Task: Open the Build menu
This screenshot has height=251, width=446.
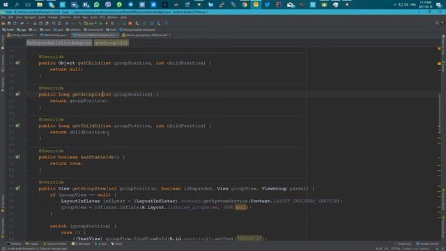Action: tap(77, 17)
